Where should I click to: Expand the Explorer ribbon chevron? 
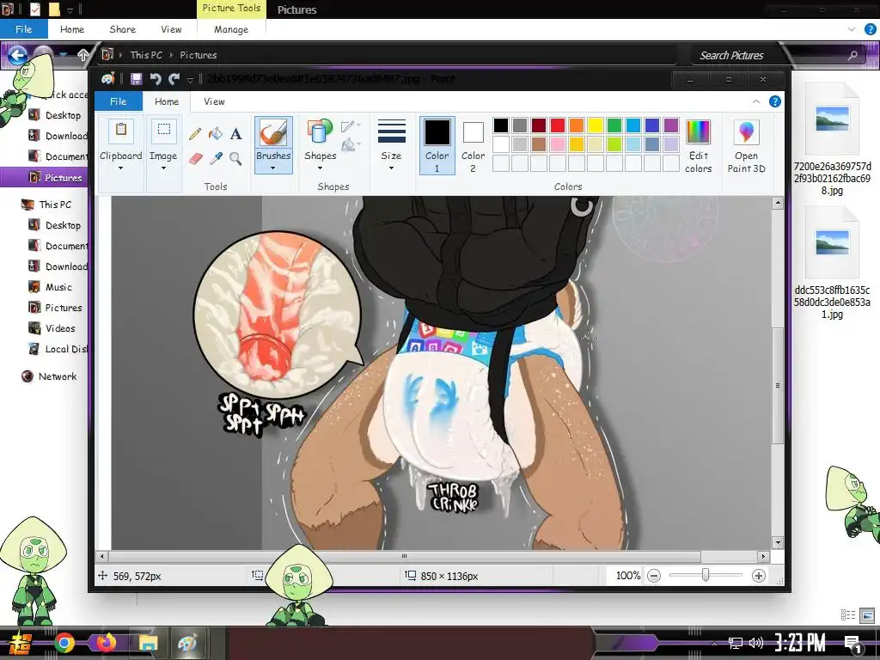(x=852, y=30)
